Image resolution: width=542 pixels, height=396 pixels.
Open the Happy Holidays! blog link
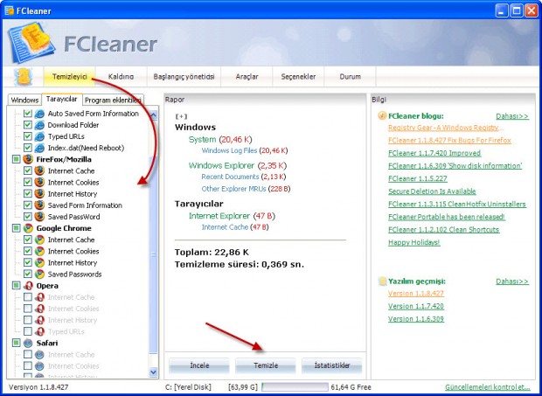point(414,242)
